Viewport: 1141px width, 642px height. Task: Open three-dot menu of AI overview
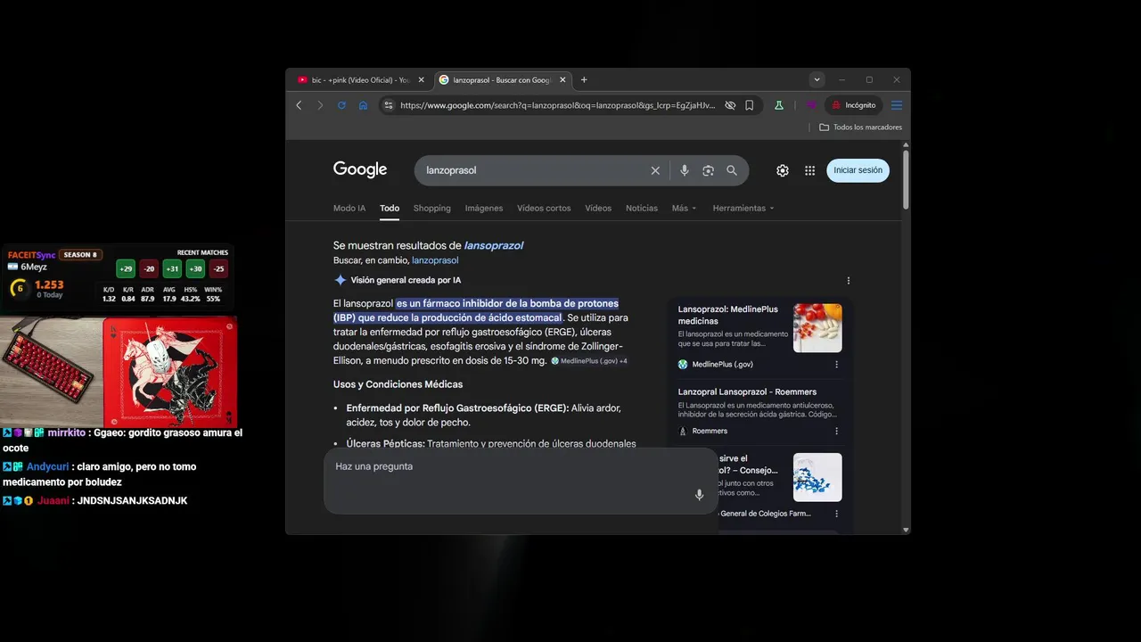point(849,280)
